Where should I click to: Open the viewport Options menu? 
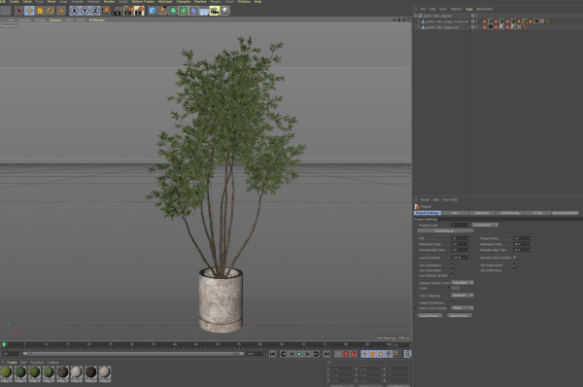click(x=55, y=20)
